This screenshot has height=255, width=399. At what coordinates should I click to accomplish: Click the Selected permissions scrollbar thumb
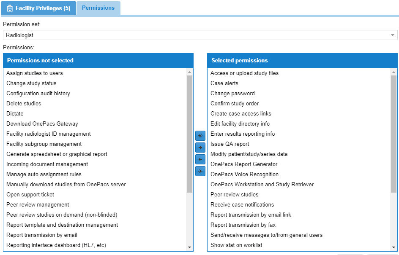(394, 134)
